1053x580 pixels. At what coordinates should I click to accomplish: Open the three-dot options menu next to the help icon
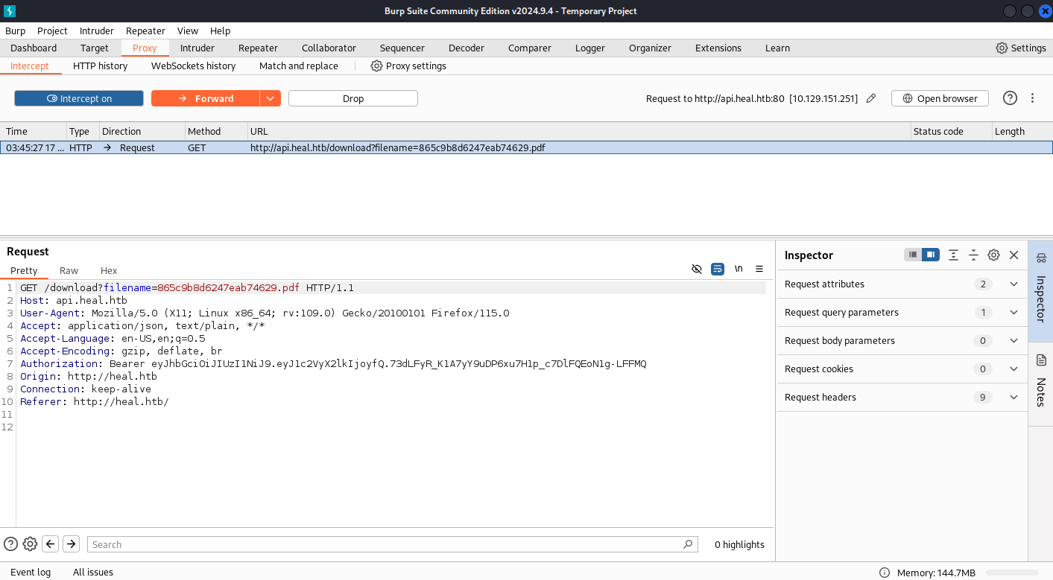click(1033, 98)
